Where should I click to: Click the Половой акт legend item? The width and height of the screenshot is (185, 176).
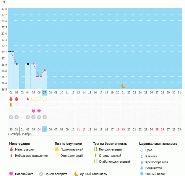point(21,174)
